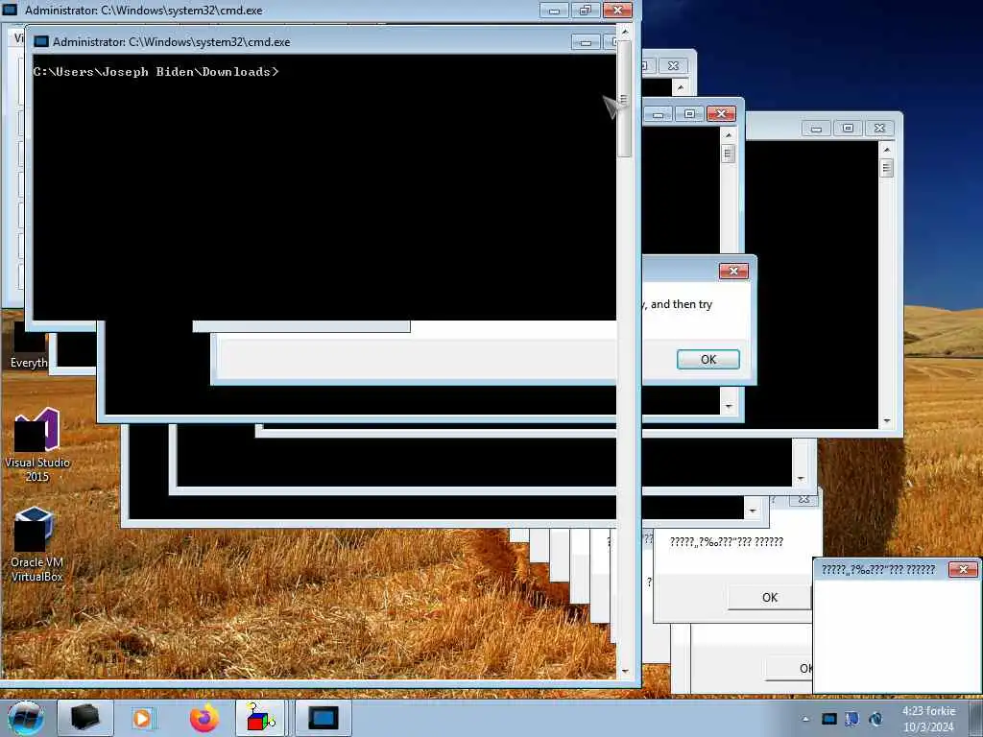Switch to the cmd window taskbar button
This screenshot has width=983, height=737.
(x=323, y=718)
